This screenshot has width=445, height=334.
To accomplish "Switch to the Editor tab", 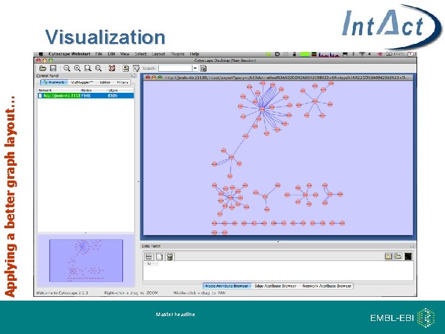I will [x=104, y=82].
